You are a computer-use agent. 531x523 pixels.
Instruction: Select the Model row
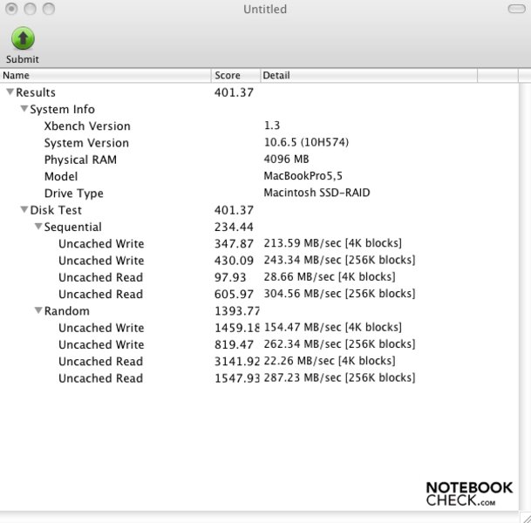point(259,176)
